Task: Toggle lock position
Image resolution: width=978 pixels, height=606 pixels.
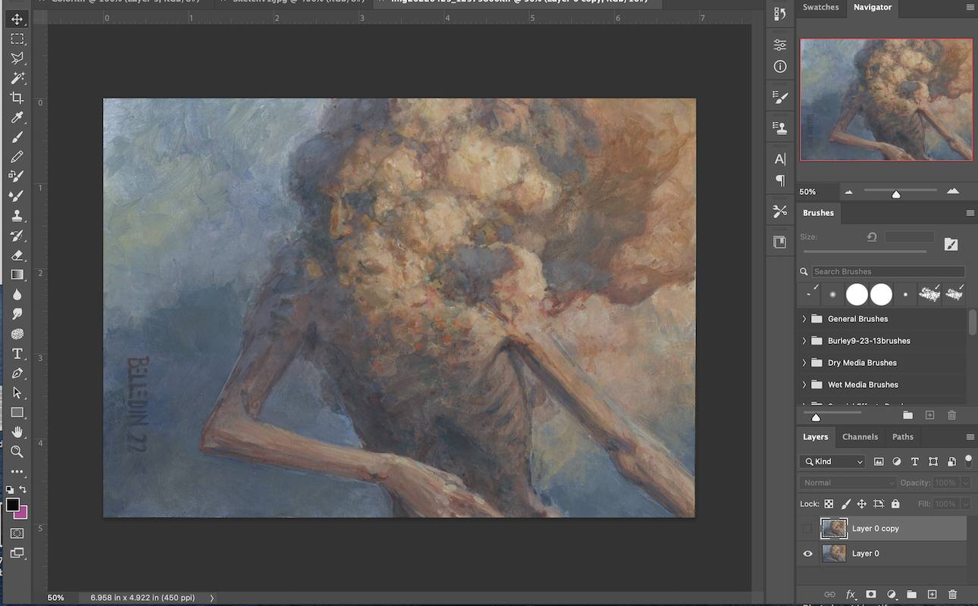Action: coord(862,504)
